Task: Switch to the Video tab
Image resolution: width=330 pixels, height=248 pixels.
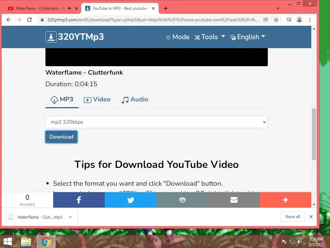Action: [x=97, y=99]
